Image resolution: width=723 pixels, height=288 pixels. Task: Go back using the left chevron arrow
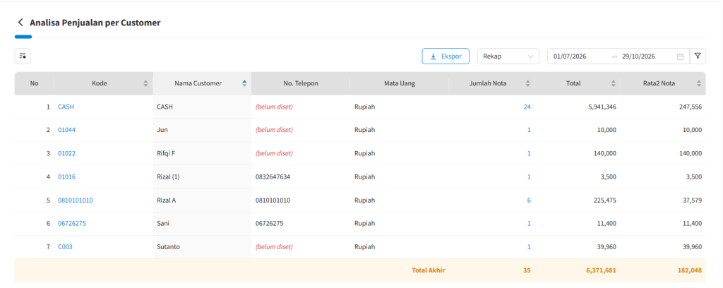coord(20,22)
